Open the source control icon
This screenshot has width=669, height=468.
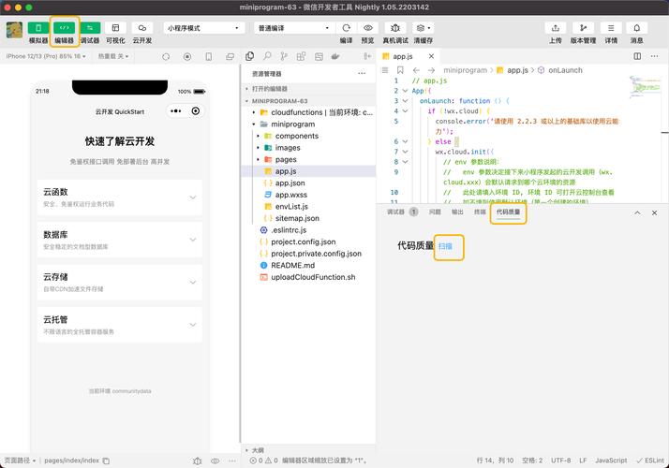click(284, 56)
